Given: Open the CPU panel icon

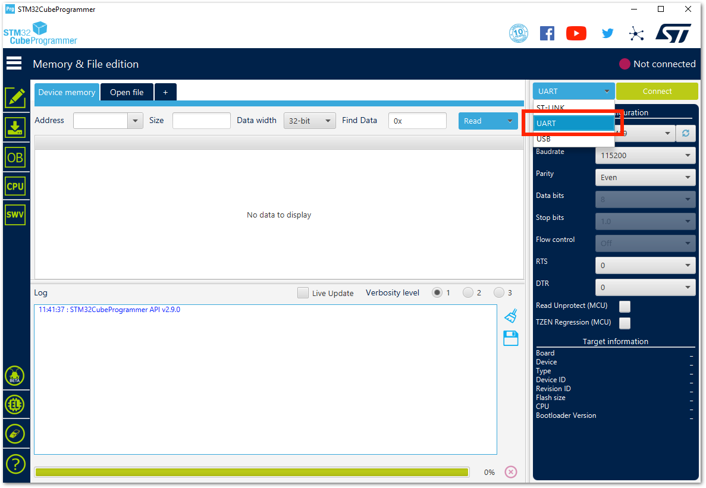Looking at the screenshot, I should [x=15, y=186].
